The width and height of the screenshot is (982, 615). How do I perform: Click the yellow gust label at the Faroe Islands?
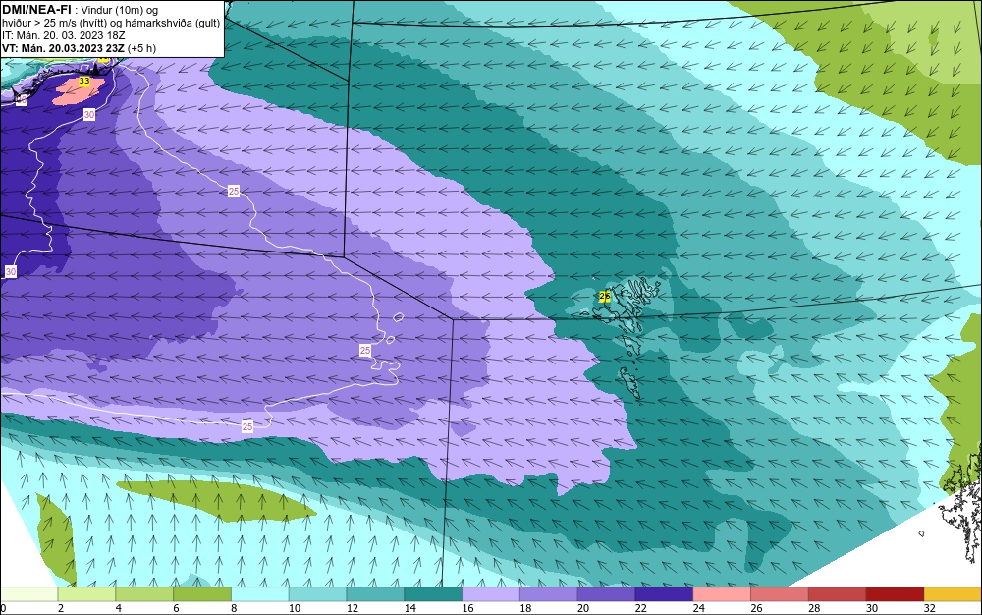(x=604, y=297)
